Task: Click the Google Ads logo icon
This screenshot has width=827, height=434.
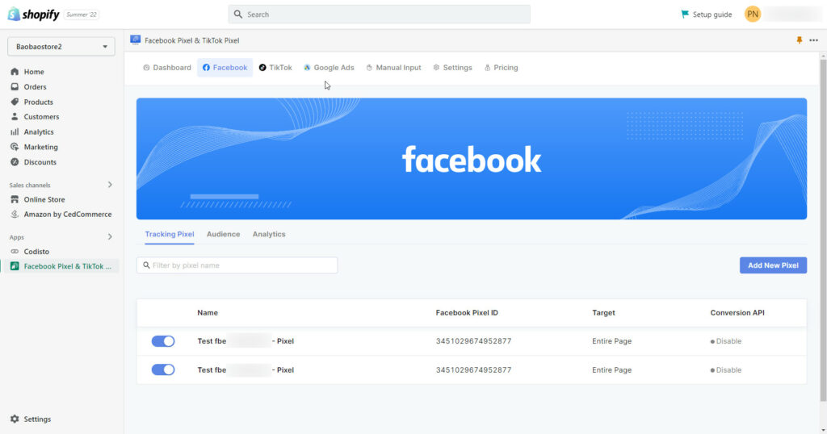Action: pyautogui.click(x=307, y=68)
